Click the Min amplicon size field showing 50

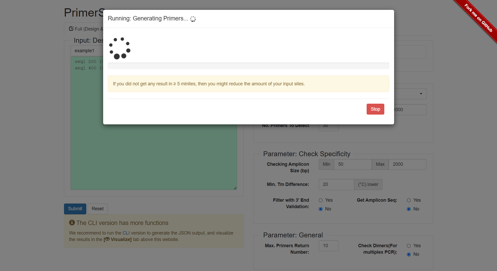(x=353, y=164)
